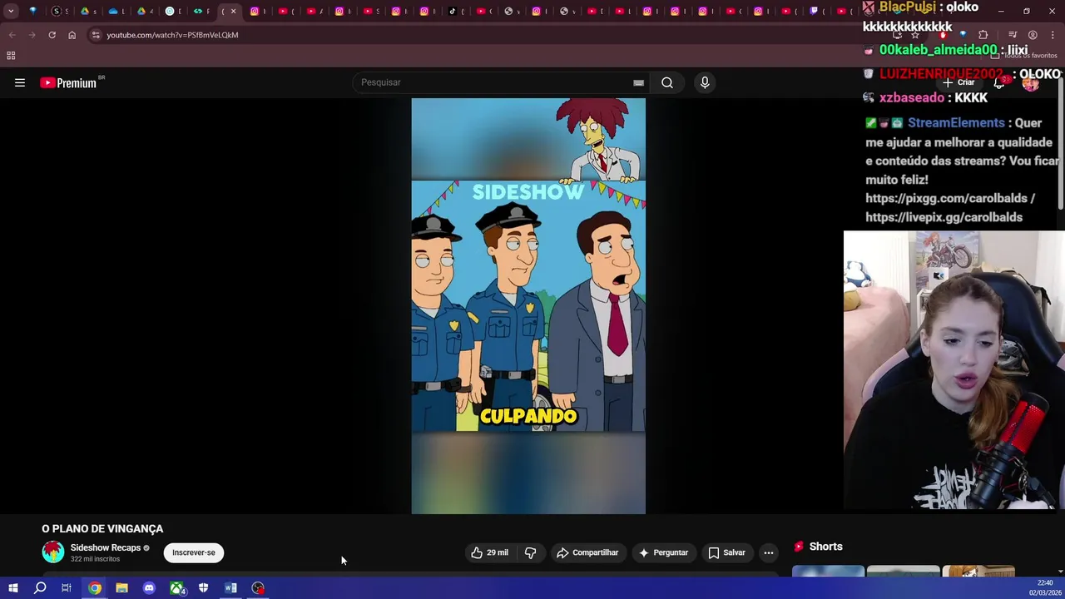
Task: Open Task View on taskbar
Action: click(x=67, y=588)
